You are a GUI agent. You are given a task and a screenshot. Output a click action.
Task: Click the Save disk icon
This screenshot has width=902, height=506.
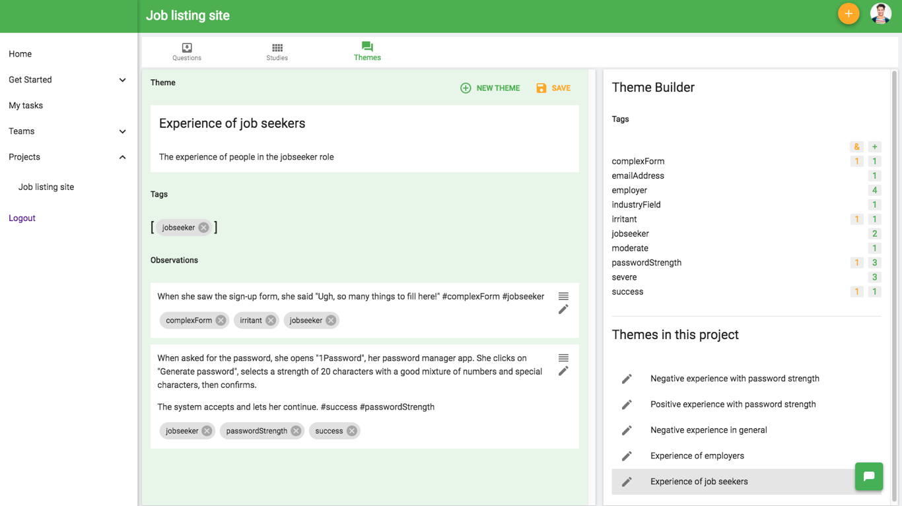[x=541, y=87]
